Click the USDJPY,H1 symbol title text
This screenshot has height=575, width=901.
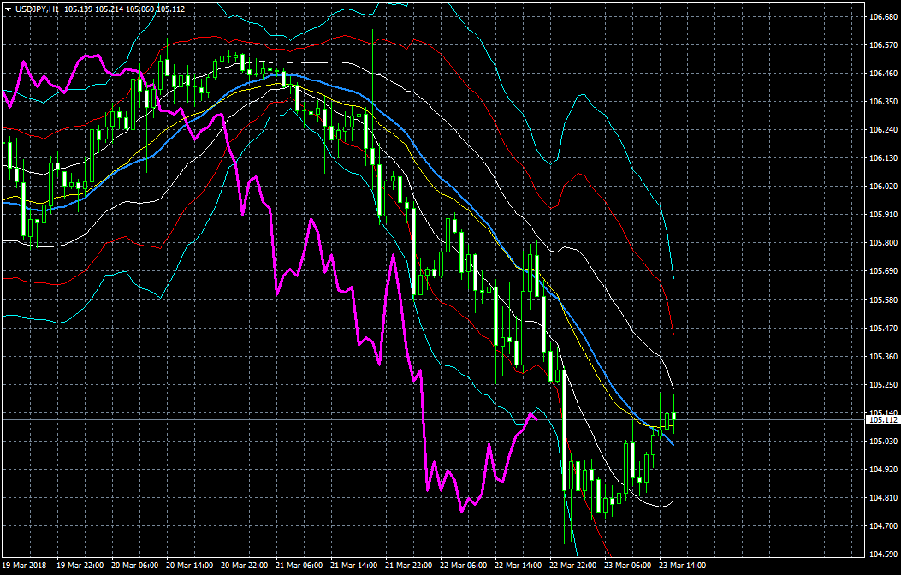click(41, 9)
